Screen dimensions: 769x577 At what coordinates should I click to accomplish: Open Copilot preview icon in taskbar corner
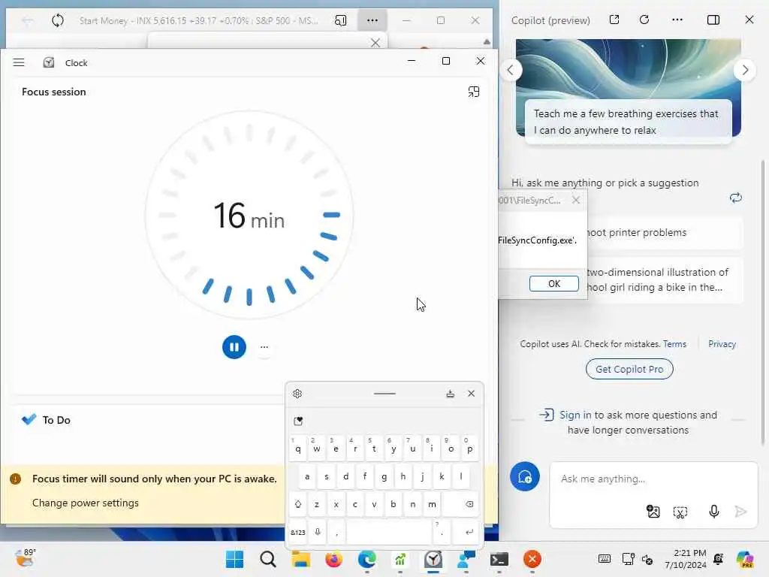coord(745,559)
